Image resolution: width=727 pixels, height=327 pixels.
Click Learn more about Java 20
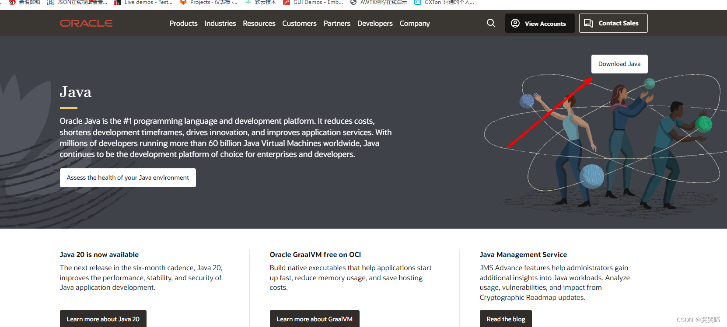pos(103,319)
